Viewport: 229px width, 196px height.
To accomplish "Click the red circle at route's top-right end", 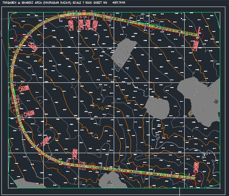I will pyautogui.click(x=199, y=36).
